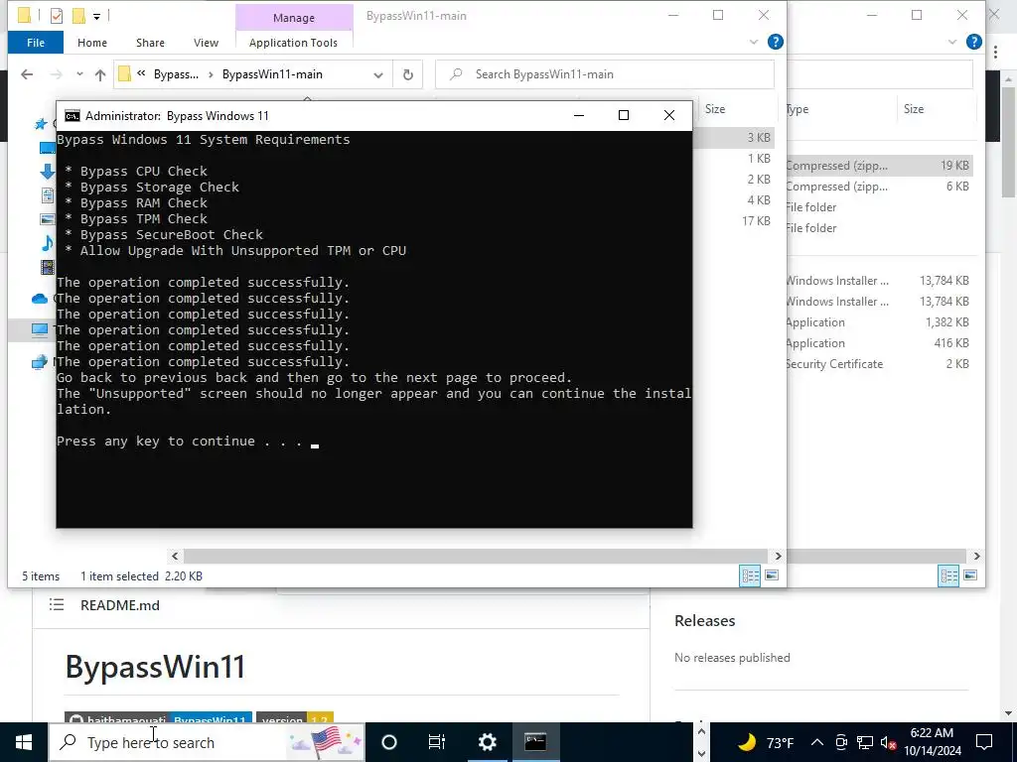Open the README.md outline list icon

[x=57, y=605]
